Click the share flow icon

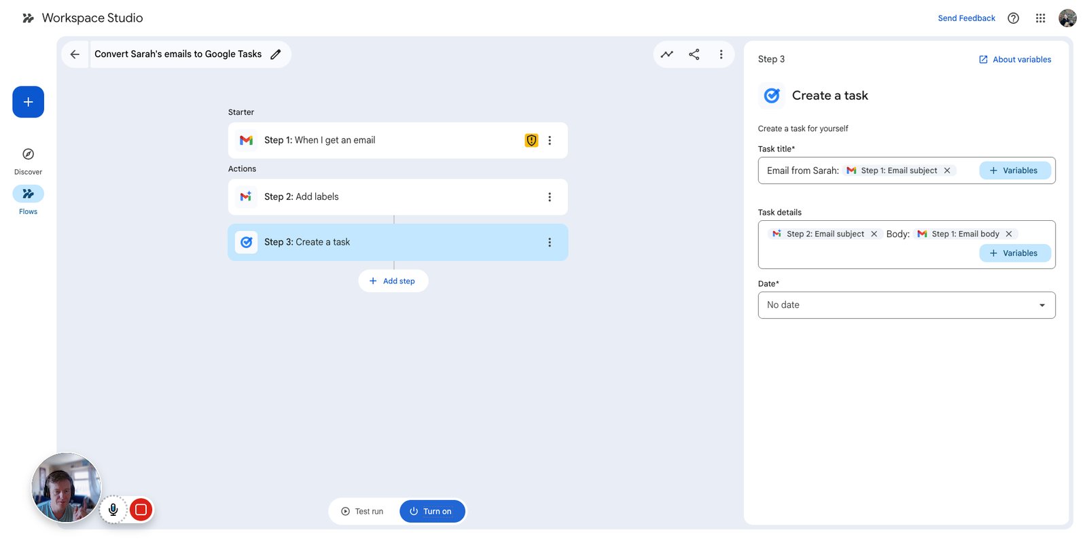694,54
